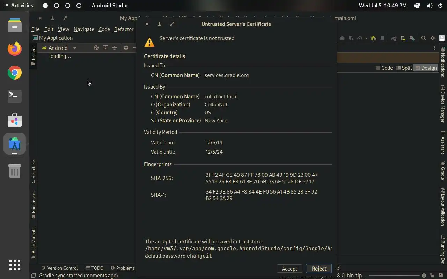Viewport: 447px width, 279px height.
Task: Select opened file locator target icon
Action: tap(96, 48)
